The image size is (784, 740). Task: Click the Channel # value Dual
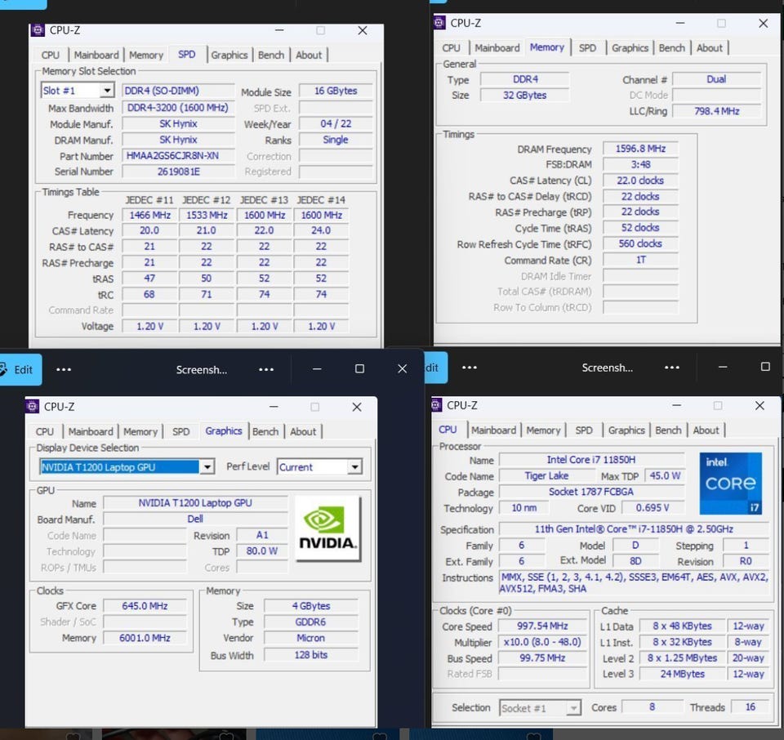click(x=716, y=79)
